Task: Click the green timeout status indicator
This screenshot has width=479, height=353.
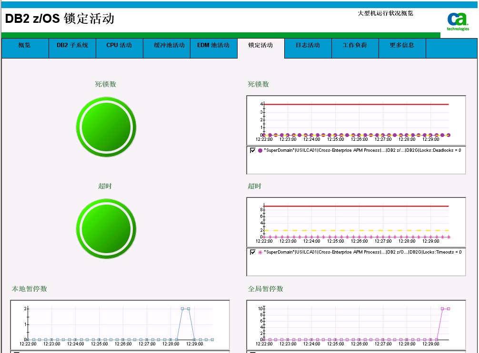Action: [106, 229]
